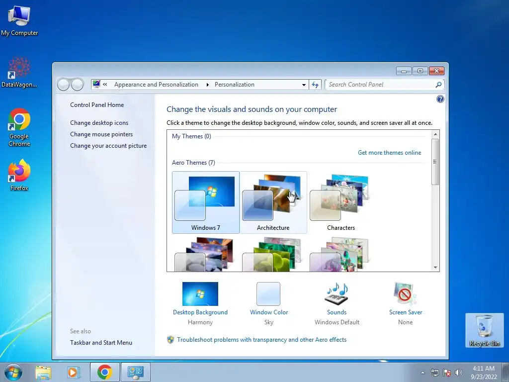Click theme list scroll up arrow

click(x=435, y=134)
